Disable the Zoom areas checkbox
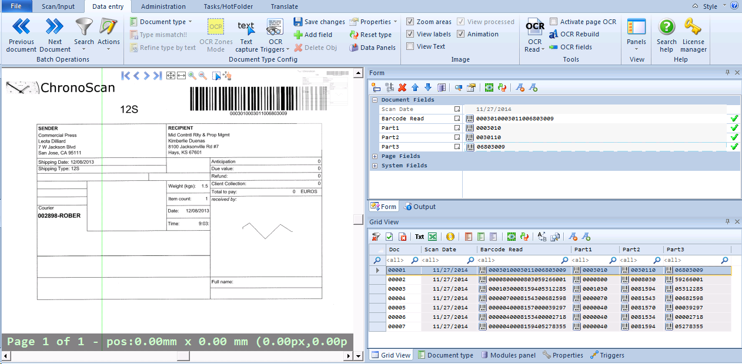The width and height of the screenshot is (742, 364). coord(410,22)
